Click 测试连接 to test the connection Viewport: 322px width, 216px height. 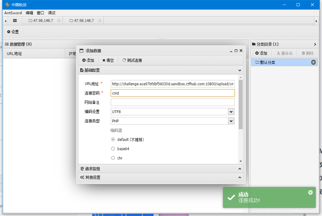132,60
